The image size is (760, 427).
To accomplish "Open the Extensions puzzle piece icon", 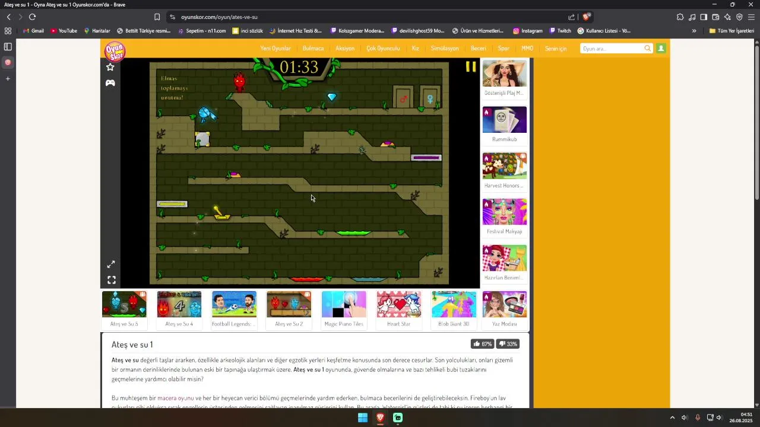I will (x=680, y=17).
